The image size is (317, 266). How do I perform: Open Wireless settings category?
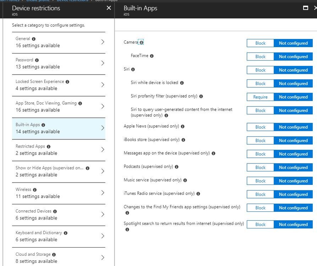coord(59,193)
